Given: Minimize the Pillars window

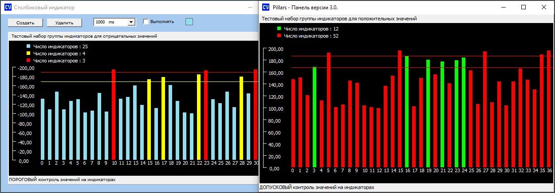Looking at the screenshot, I should click(503, 7).
